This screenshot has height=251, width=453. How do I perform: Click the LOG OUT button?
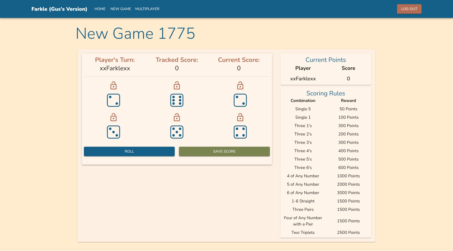(409, 9)
